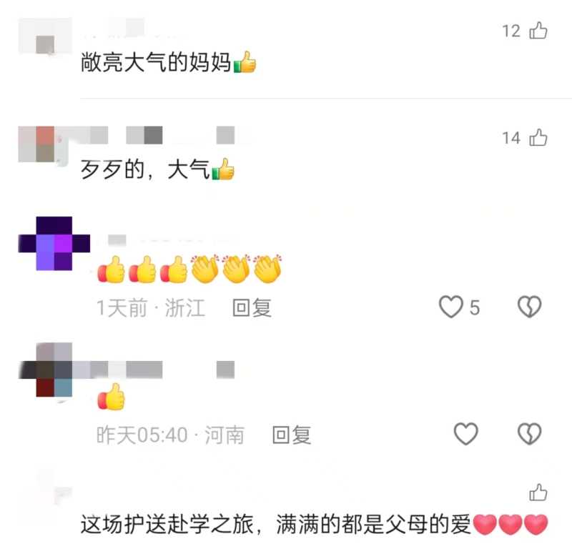Dislike the Henan comment with broken heart
The height and width of the screenshot is (559, 572).
click(530, 434)
